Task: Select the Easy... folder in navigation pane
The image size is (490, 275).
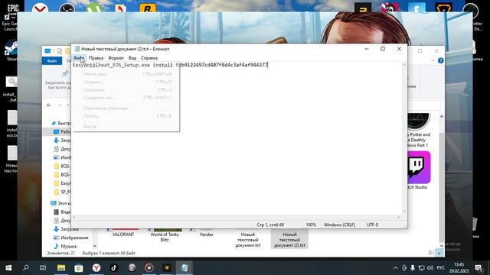Action: [62, 183]
